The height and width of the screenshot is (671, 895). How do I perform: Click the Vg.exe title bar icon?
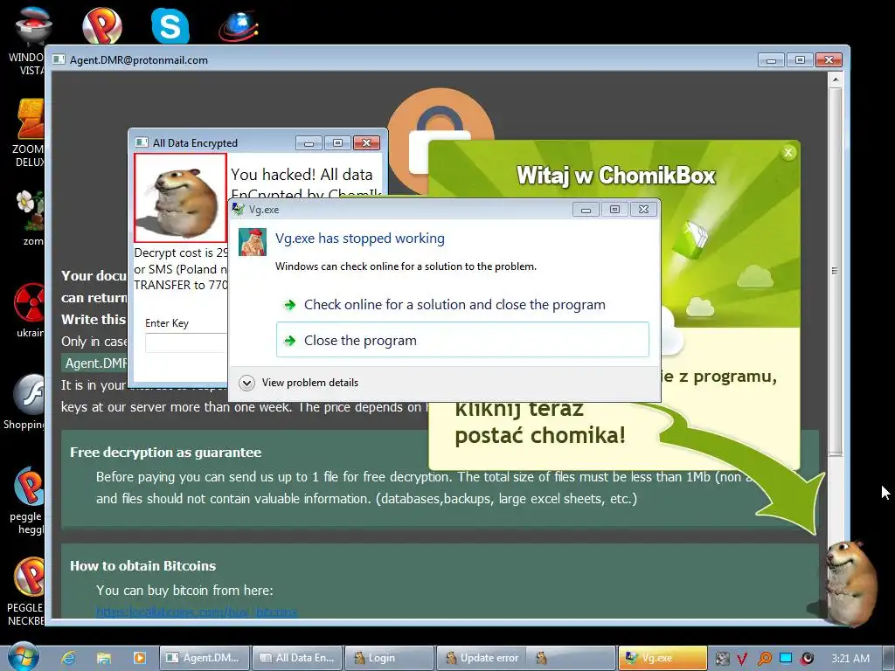click(239, 210)
